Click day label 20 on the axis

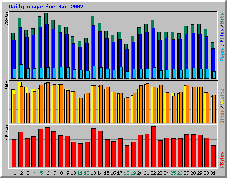pyautogui.click(x=140, y=173)
